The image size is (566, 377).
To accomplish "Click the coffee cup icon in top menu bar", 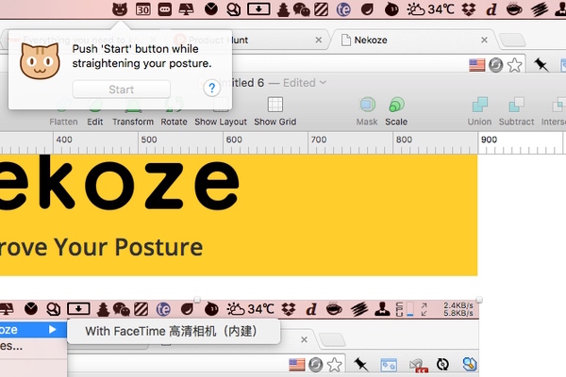I will pyautogui.click(x=514, y=9).
